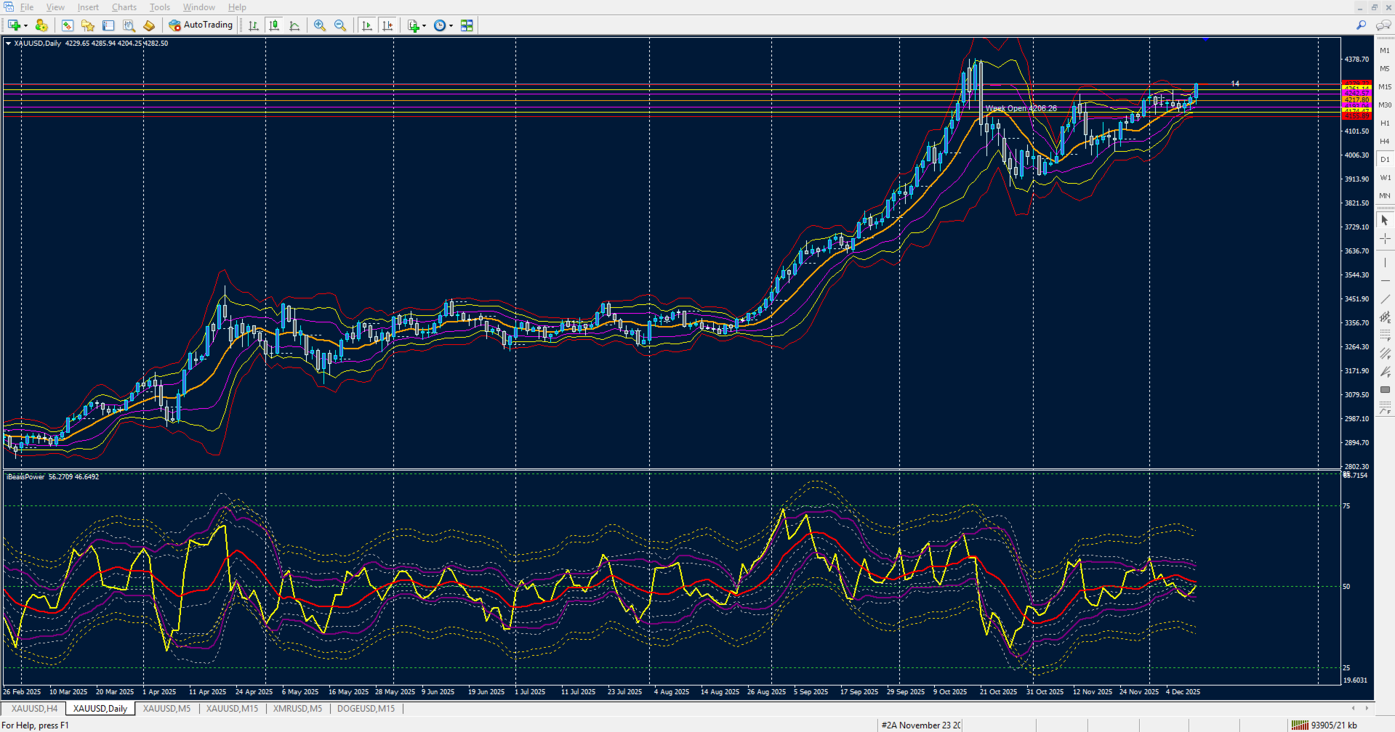Open the Templates icon
Screen dimensions: 1395x732
click(x=467, y=25)
